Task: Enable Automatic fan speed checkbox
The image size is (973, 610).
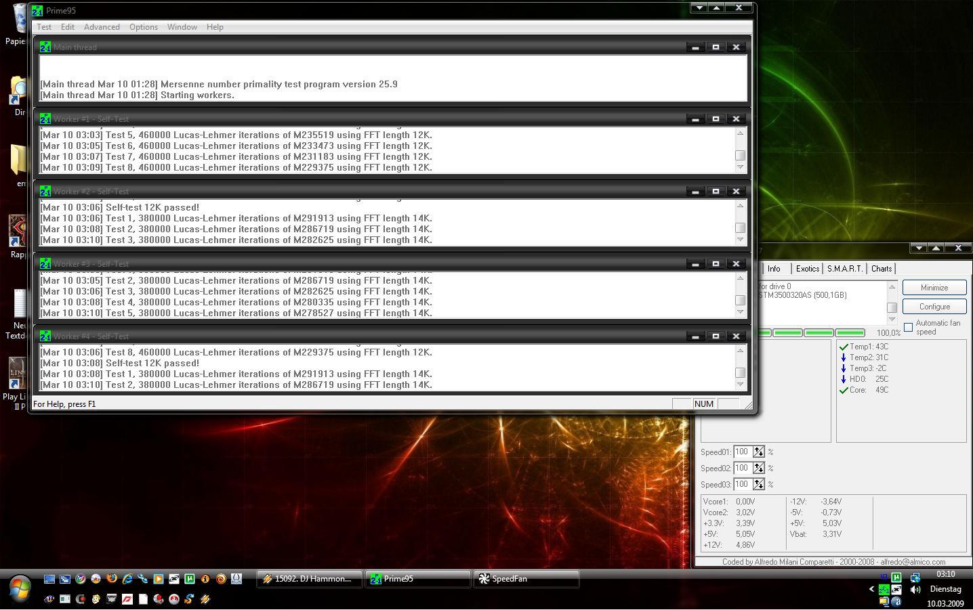Action: tap(908, 328)
